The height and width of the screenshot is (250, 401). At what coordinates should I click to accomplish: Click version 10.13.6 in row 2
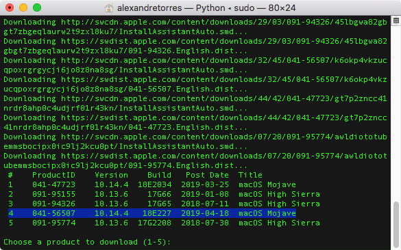111,194
